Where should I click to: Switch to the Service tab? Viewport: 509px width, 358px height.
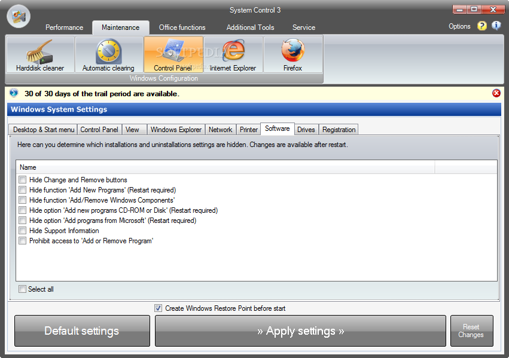pyautogui.click(x=304, y=27)
